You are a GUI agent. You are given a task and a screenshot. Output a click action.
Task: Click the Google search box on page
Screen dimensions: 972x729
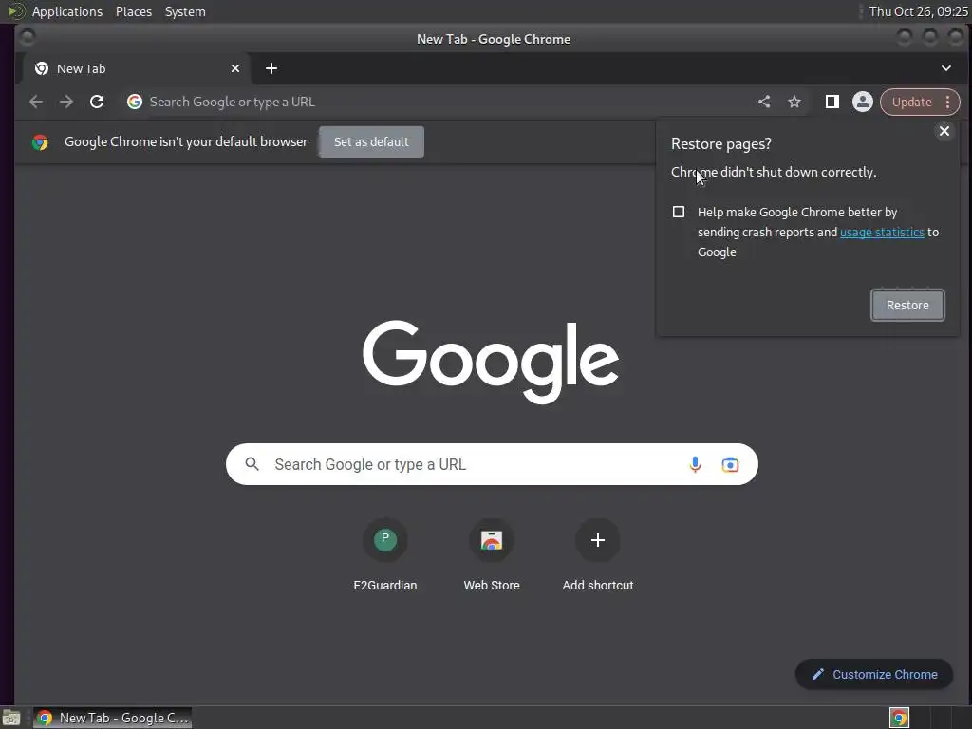click(492, 464)
